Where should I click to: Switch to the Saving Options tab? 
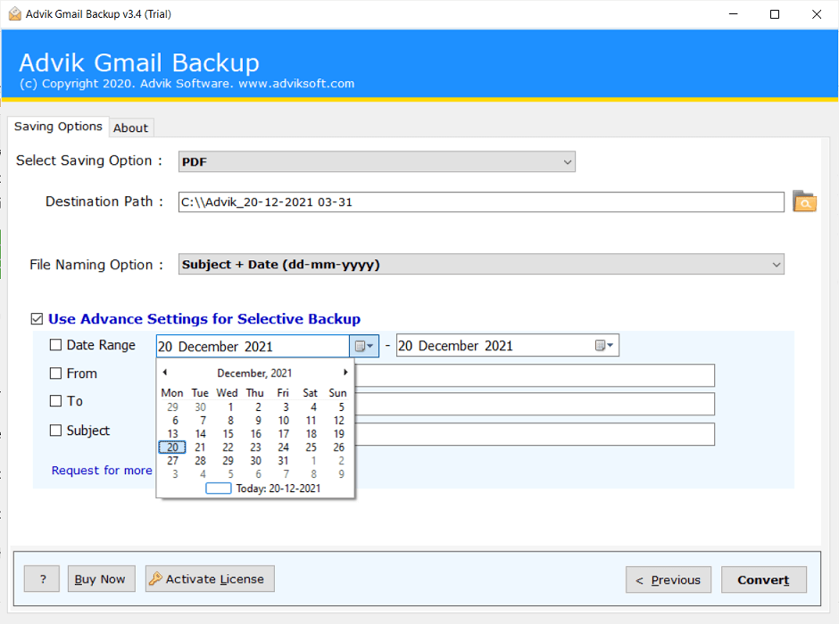(x=57, y=127)
